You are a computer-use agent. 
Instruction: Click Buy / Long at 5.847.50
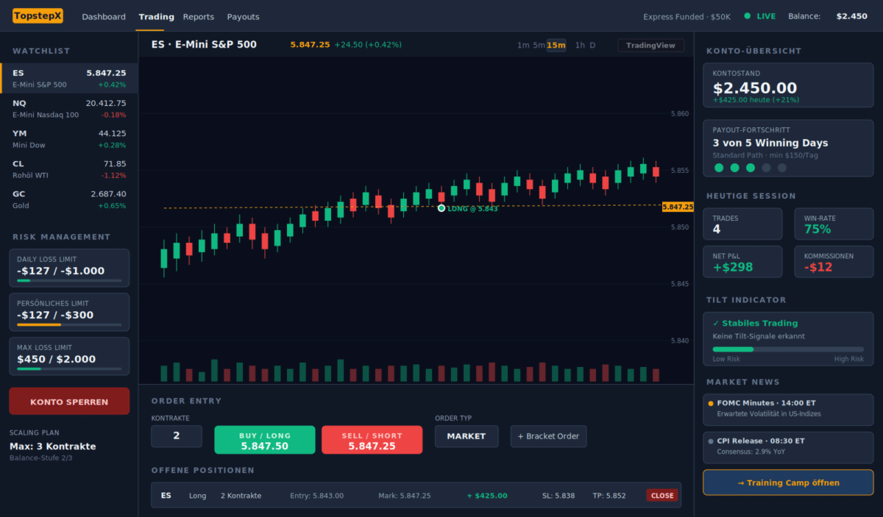[x=265, y=440]
